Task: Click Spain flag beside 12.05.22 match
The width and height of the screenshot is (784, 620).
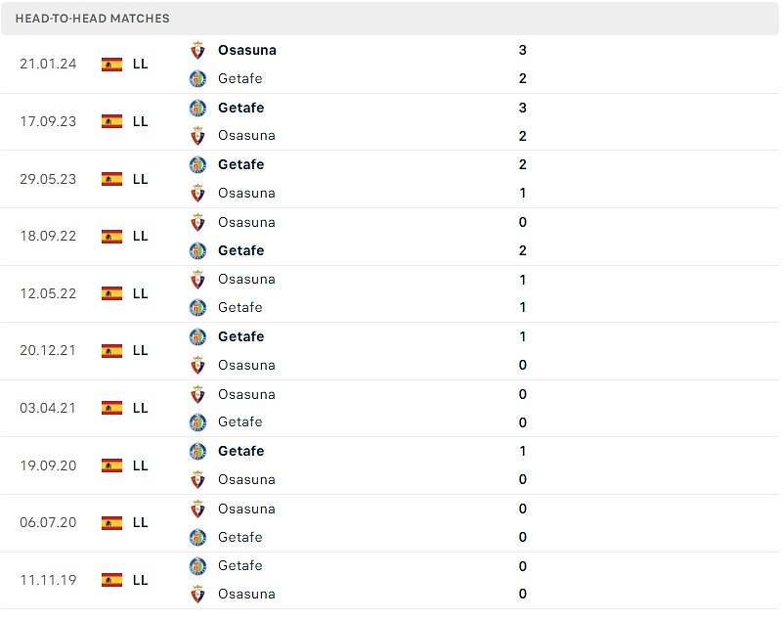Action: [111, 293]
